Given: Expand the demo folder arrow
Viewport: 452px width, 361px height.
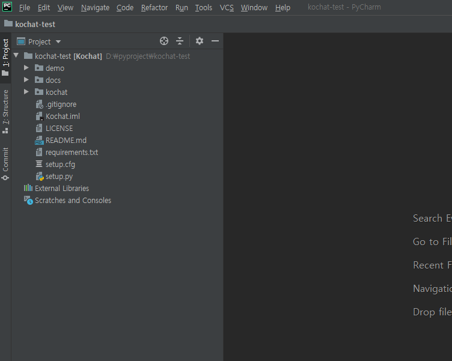Looking at the screenshot, I should coord(26,68).
